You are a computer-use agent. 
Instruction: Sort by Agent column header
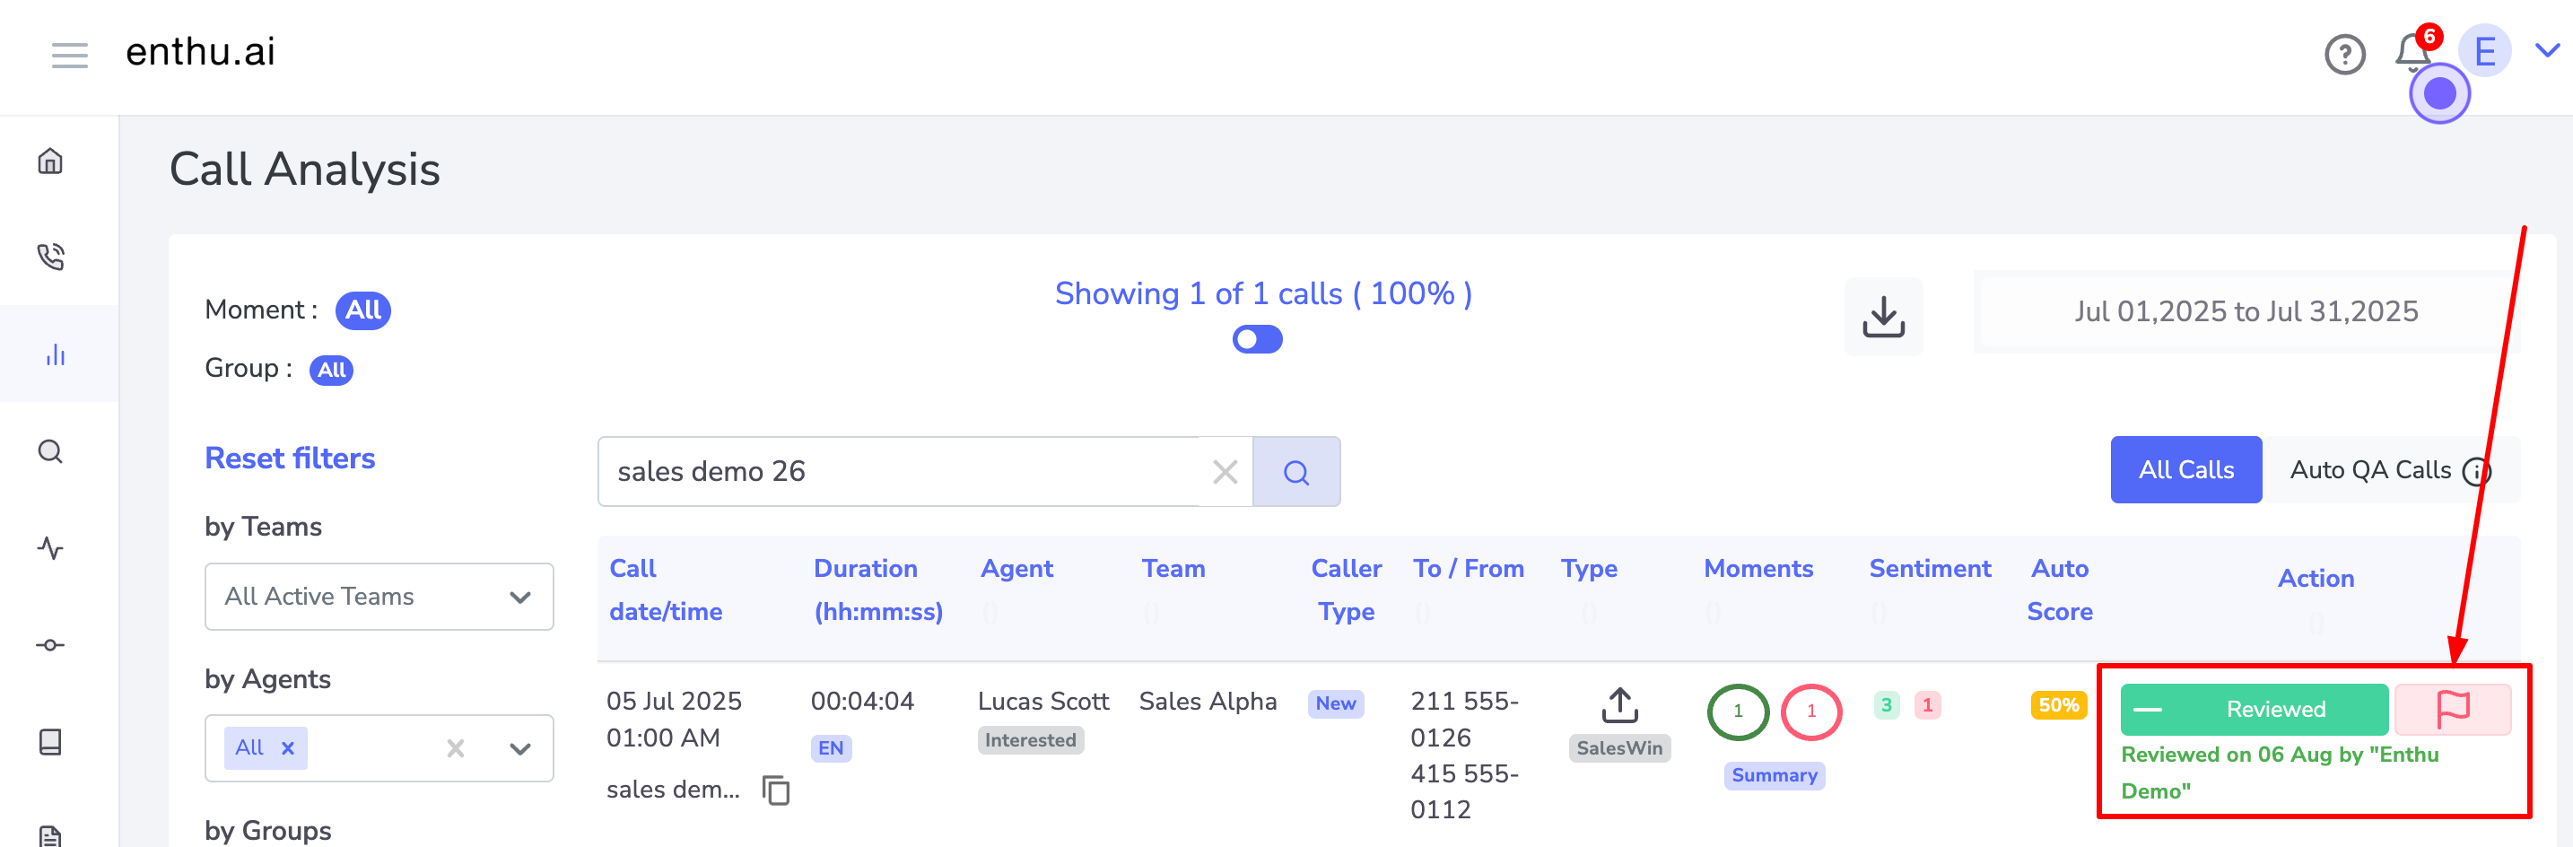1016,568
